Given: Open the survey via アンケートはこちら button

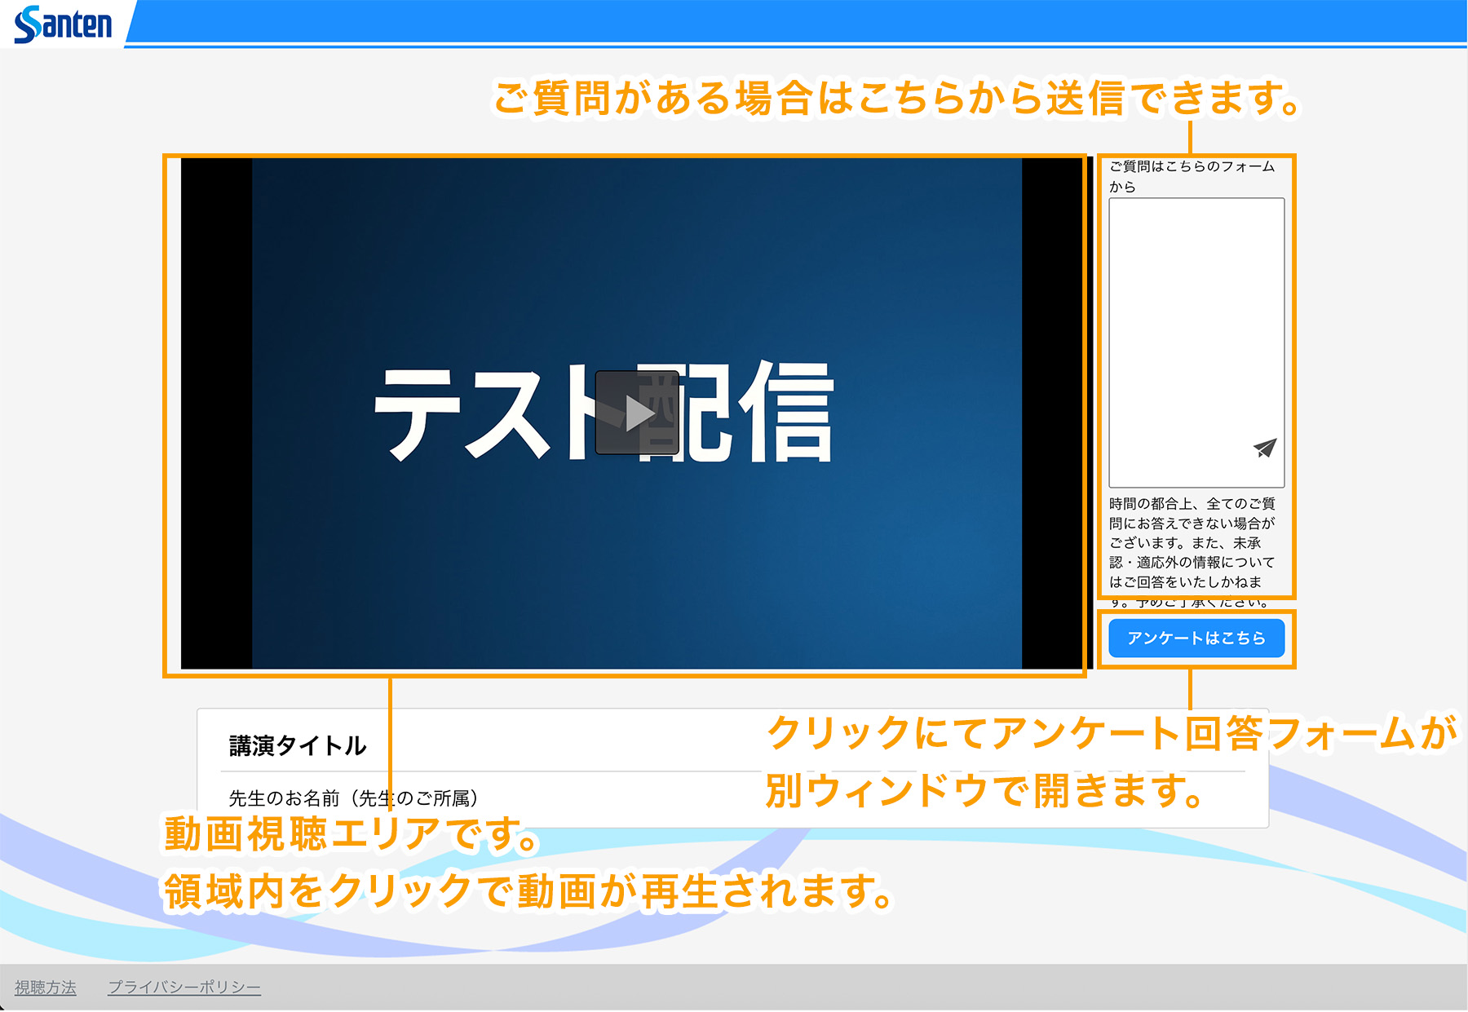Looking at the screenshot, I should (1196, 638).
